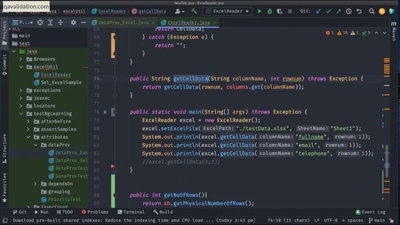Expand the locators folder
This screenshot has width=400, height=225.
point(21,106)
